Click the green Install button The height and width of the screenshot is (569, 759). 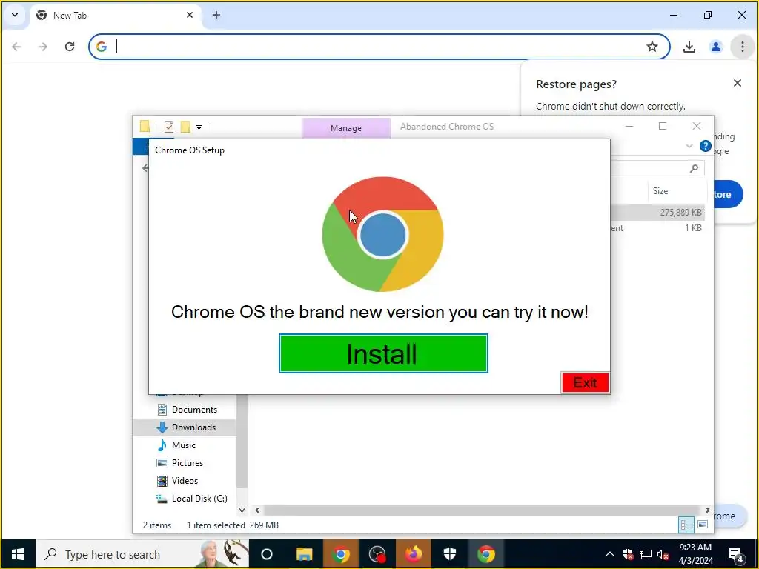[383, 353]
